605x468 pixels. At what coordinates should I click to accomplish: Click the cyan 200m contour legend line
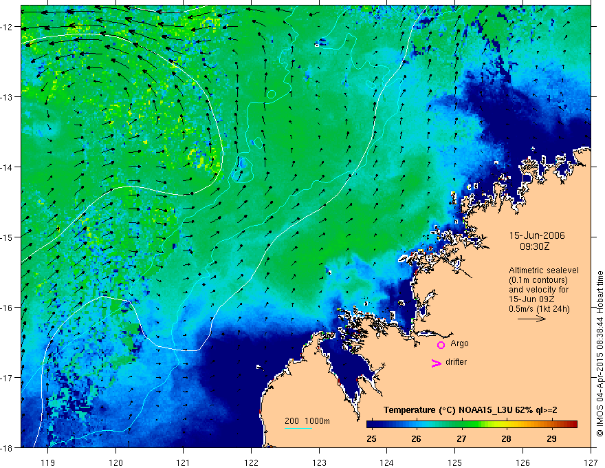tap(298, 428)
